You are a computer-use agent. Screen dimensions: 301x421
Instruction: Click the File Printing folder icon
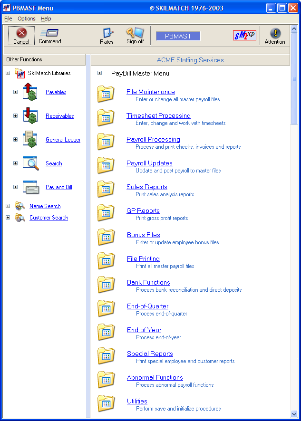click(x=106, y=261)
